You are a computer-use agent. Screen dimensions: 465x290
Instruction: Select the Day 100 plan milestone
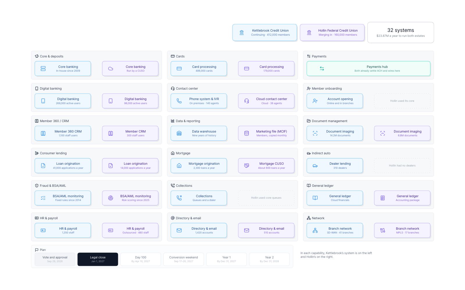point(141,259)
